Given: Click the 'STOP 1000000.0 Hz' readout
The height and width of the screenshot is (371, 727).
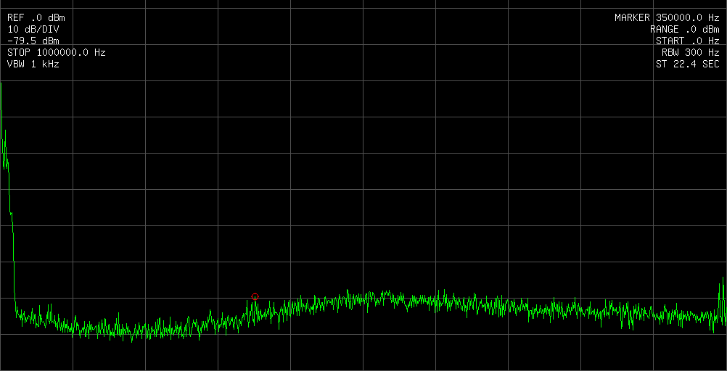Looking at the screenshot, I should [x=57, y=53].
